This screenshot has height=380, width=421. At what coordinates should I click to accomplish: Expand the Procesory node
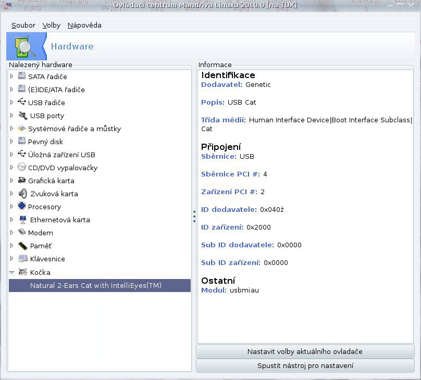pyautogui.click(x=11, y=207)
